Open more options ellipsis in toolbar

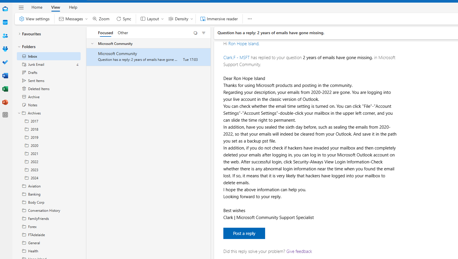click(x=250, y=19)
